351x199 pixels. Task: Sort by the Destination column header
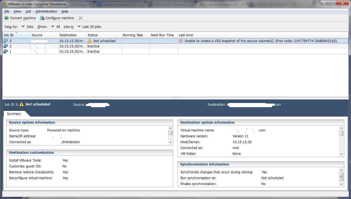[72, 35]
